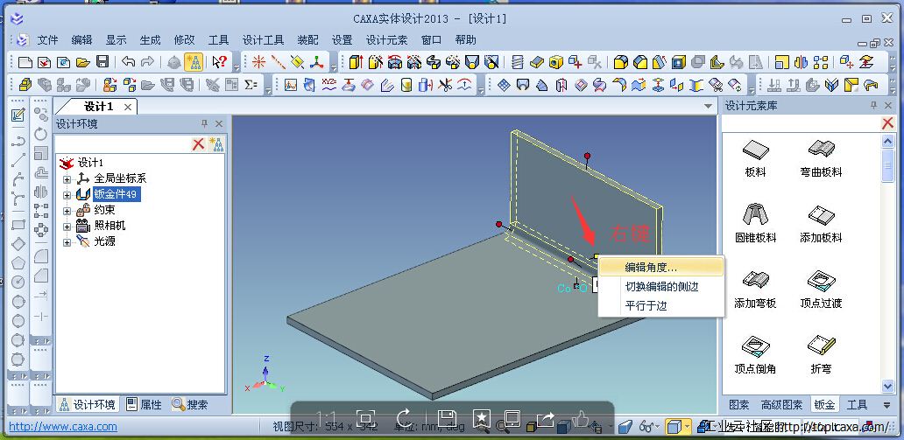Click the Sigma equals parameter table icon

point(251,85)
